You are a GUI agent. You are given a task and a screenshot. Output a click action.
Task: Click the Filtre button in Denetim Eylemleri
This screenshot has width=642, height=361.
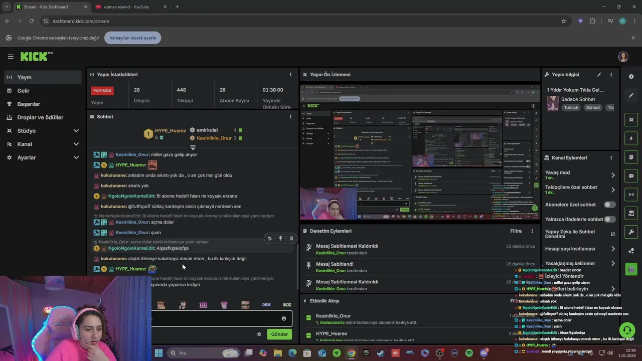click(516, 231)
